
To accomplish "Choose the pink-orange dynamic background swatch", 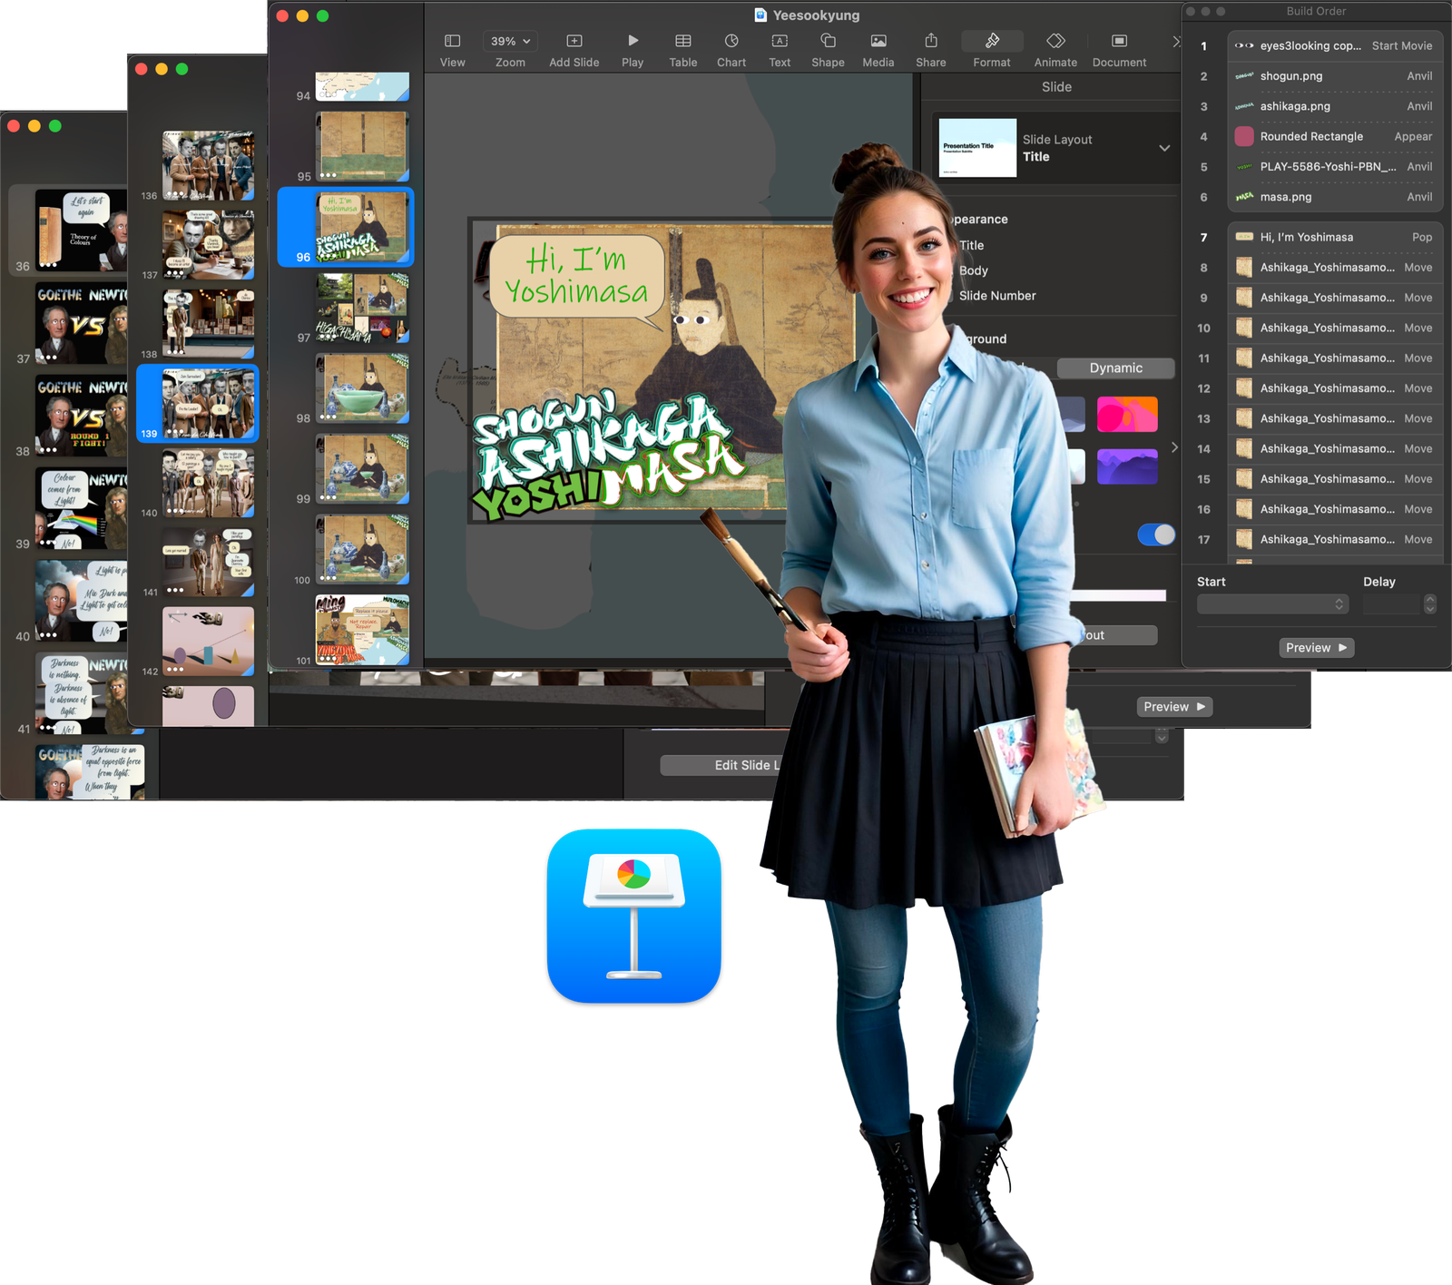I will pos(1127,415).
